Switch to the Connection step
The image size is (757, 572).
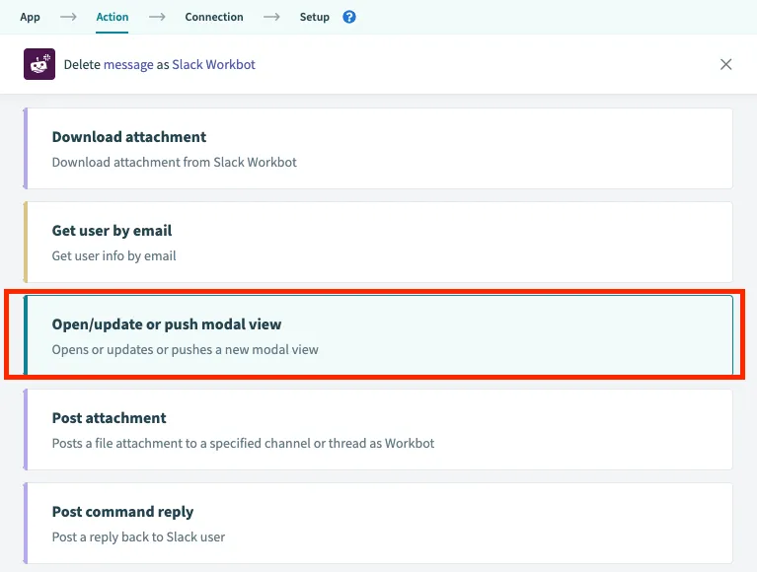[x=214, y=17]
